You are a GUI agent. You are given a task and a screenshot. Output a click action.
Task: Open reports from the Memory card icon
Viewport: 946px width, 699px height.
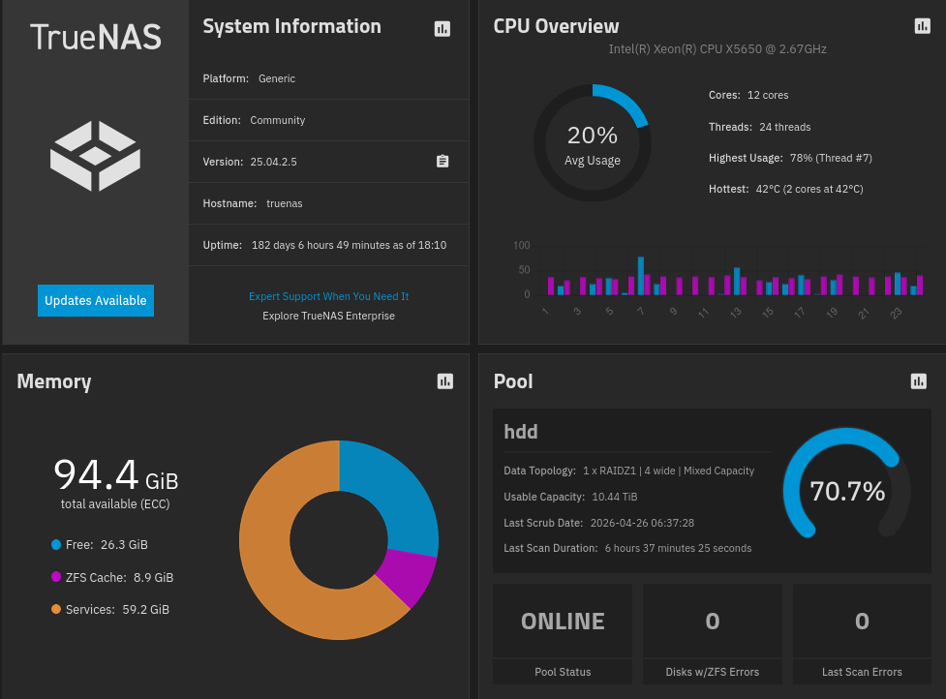pos(444,381)
